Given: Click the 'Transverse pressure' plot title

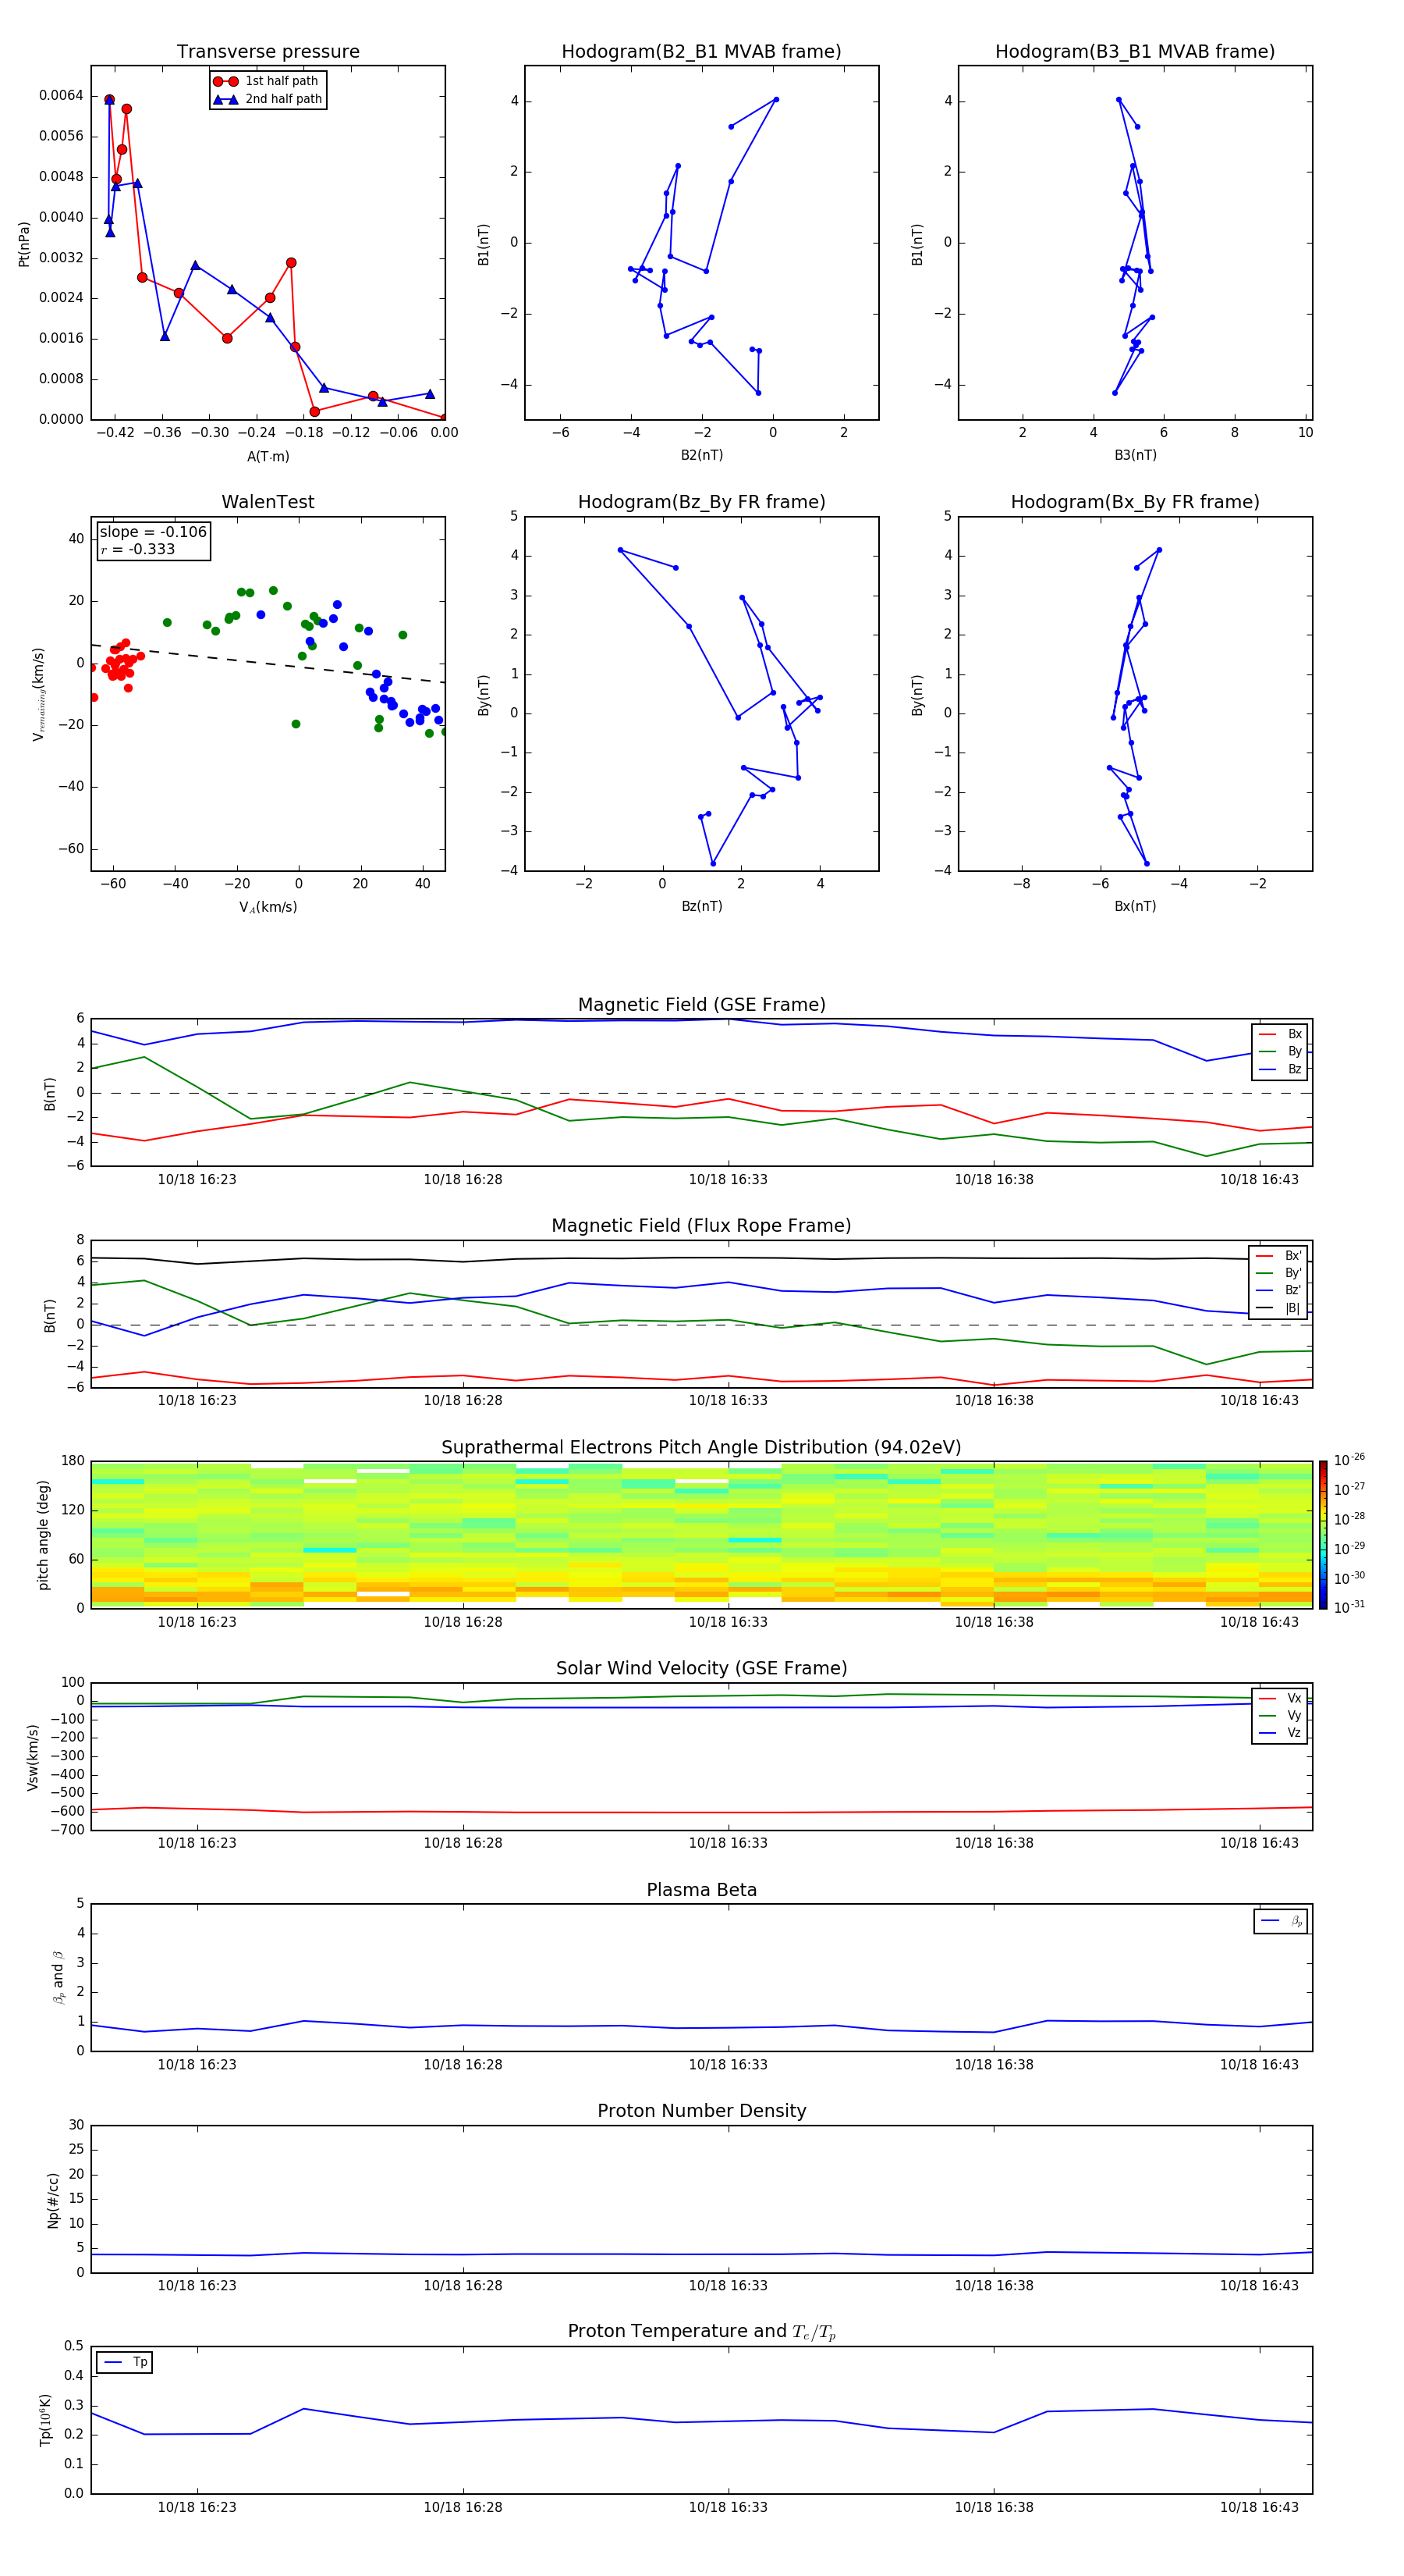Looking at the screenshot, I should [x=268, y=52].
